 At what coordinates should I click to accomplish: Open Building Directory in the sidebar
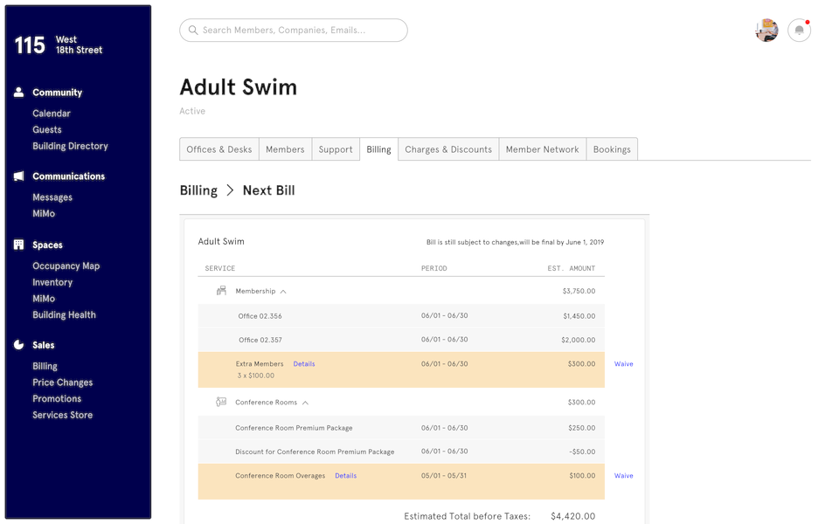(x=70, y=146)
